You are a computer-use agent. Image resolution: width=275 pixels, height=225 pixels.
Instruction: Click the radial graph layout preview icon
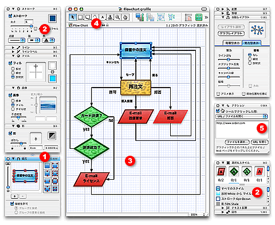[257, 30]
